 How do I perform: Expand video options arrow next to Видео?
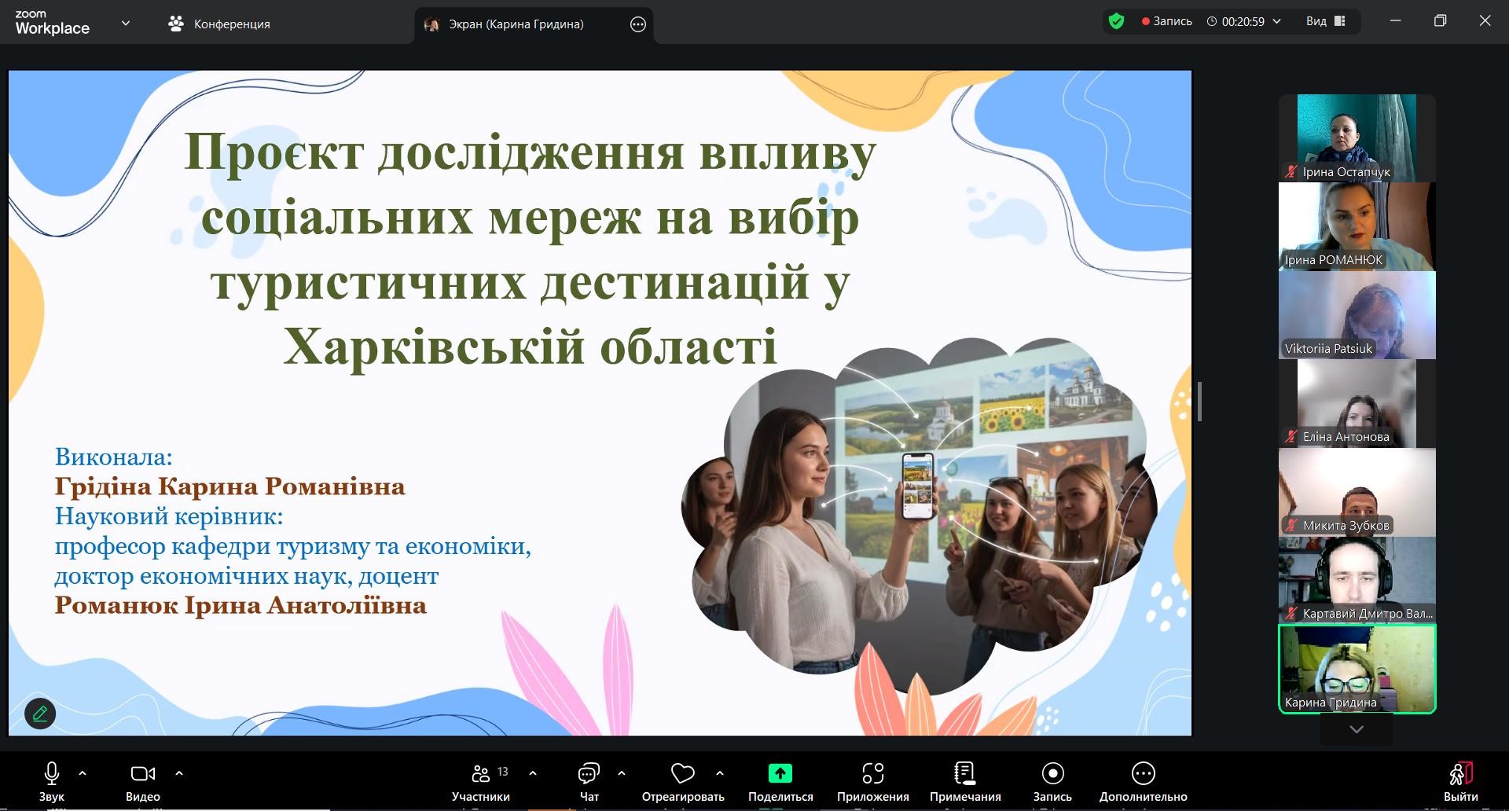[x=179, y=773]
